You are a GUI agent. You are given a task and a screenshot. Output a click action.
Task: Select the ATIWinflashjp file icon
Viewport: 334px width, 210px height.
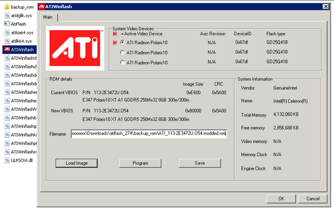[x=7, y=126]
